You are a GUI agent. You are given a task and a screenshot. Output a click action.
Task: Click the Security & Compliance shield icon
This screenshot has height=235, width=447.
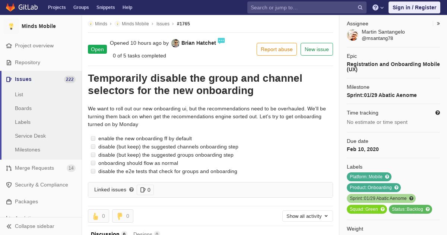click(9, 185)
